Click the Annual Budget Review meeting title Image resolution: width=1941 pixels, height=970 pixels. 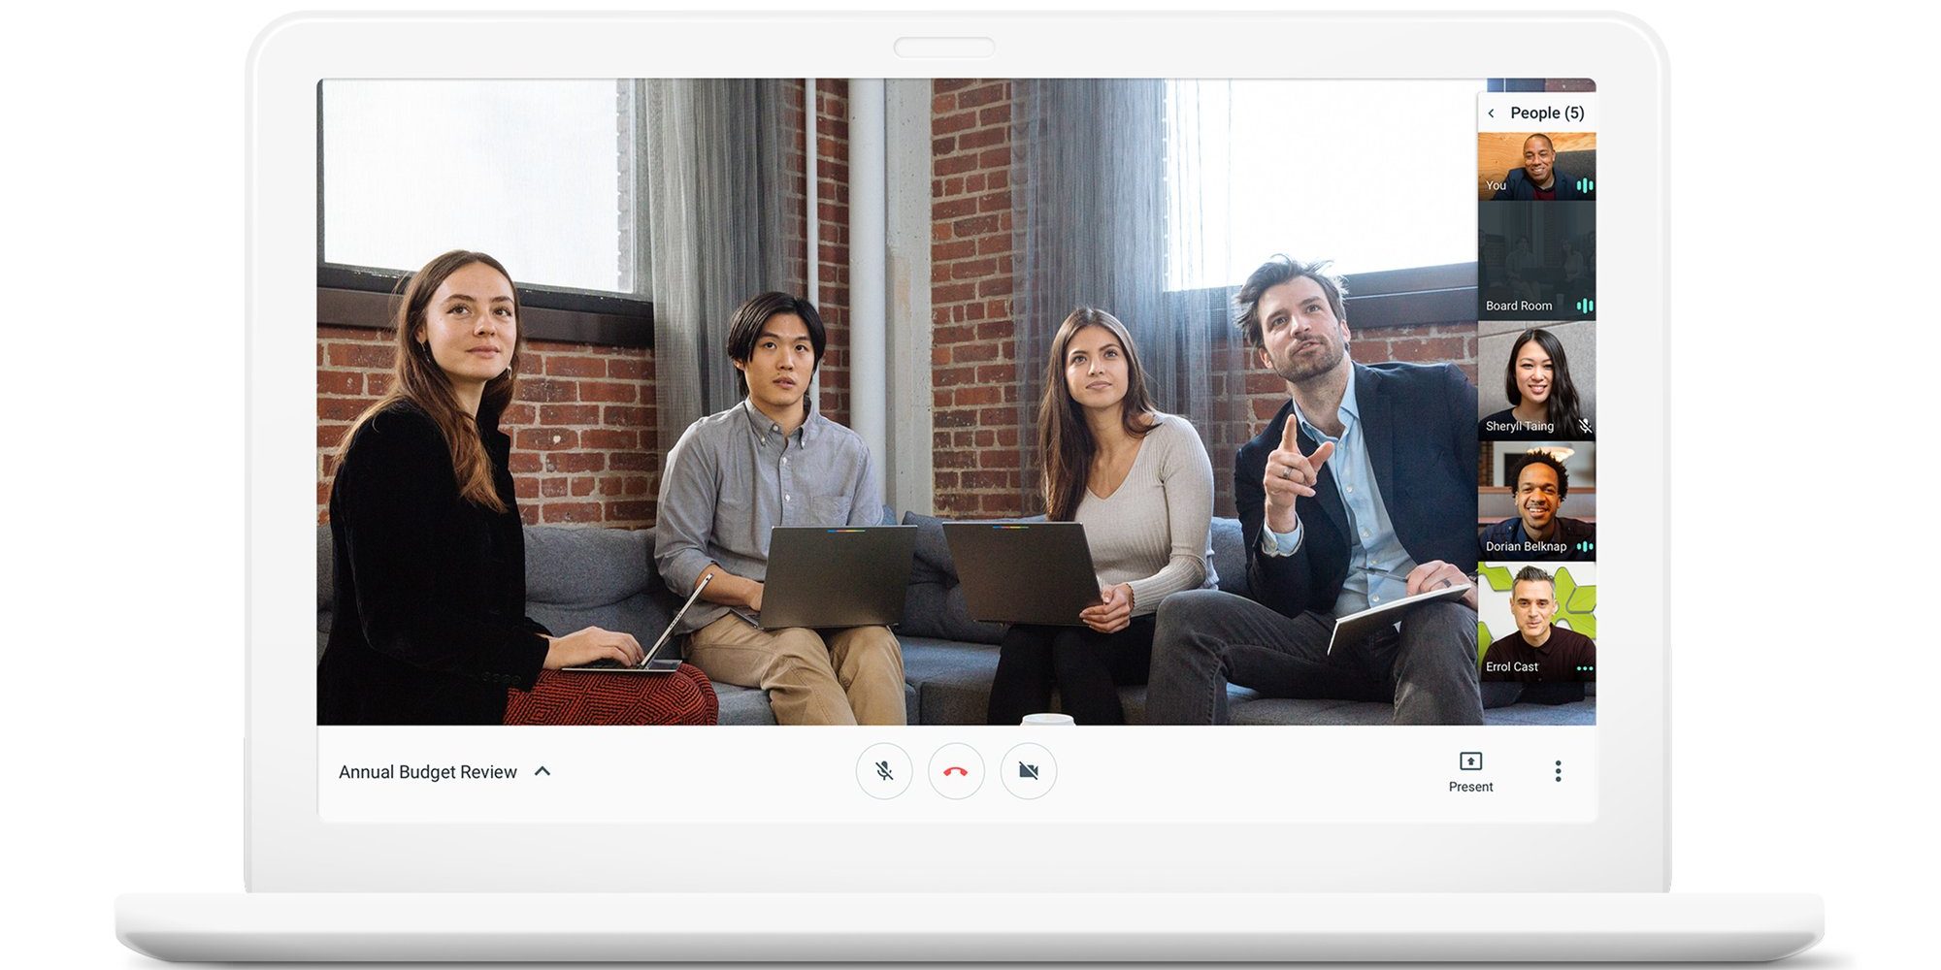tap(427, 772)
